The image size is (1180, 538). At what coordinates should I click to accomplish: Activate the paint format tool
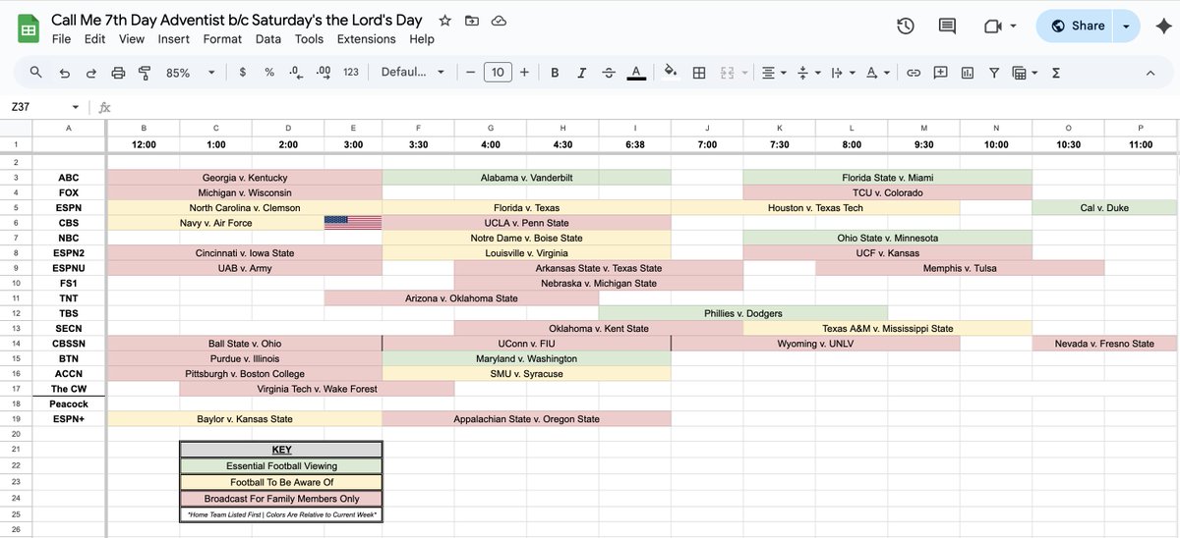[x=145, y=73]
